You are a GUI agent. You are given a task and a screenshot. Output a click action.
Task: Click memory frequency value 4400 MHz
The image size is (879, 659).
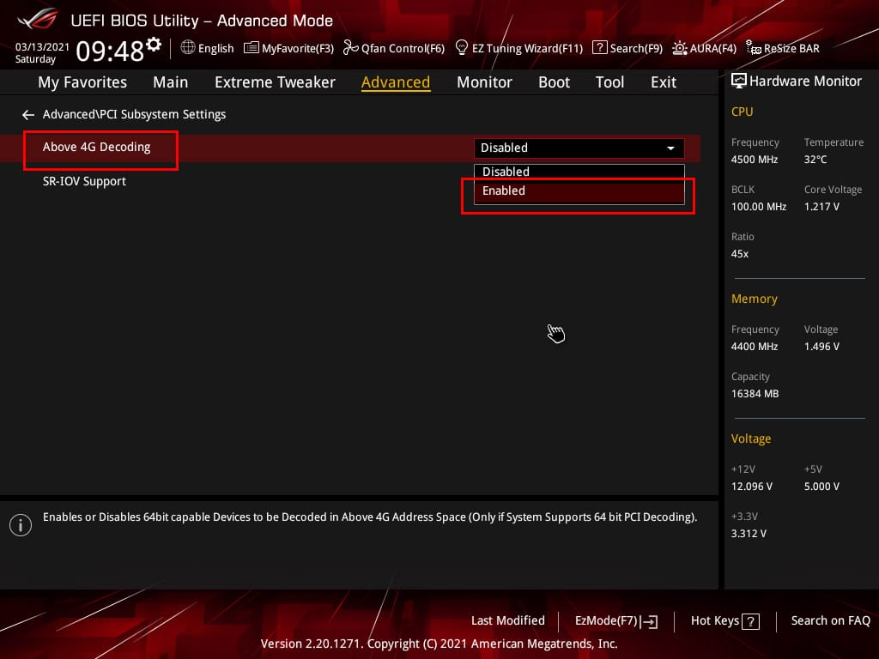(x=755, y=347)
